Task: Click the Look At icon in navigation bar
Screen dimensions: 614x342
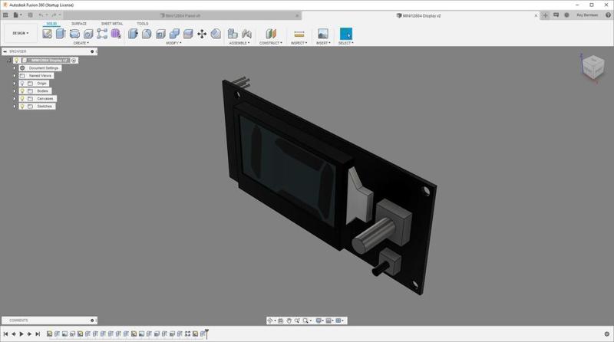Action: pos(280,321)
